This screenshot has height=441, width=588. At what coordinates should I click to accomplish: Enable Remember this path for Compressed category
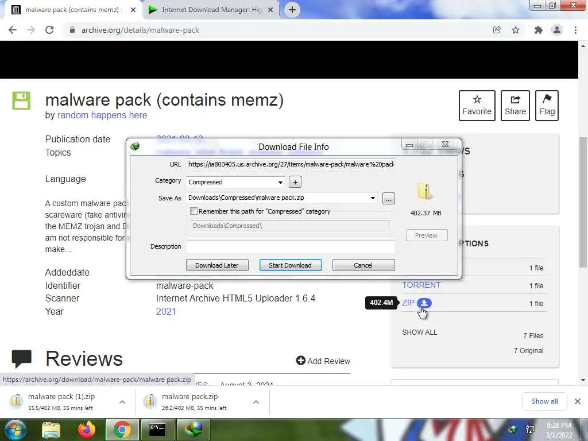point(194,211)
